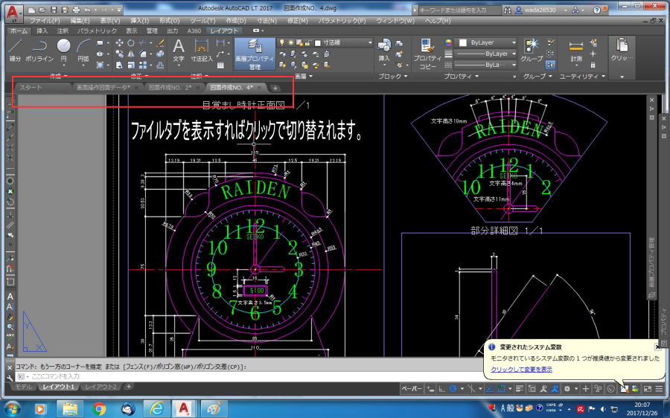Open the 寸法線 layer dropdown

pos(369,42)
